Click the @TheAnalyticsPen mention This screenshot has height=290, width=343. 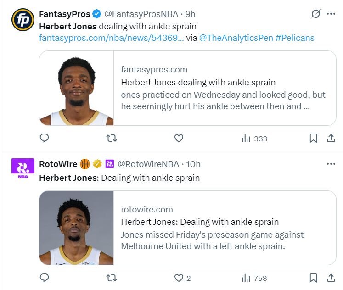click(x=236, y=38)
